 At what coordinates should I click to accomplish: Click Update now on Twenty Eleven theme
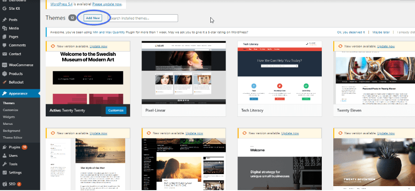pyautogui.click(x=386, y=46)
